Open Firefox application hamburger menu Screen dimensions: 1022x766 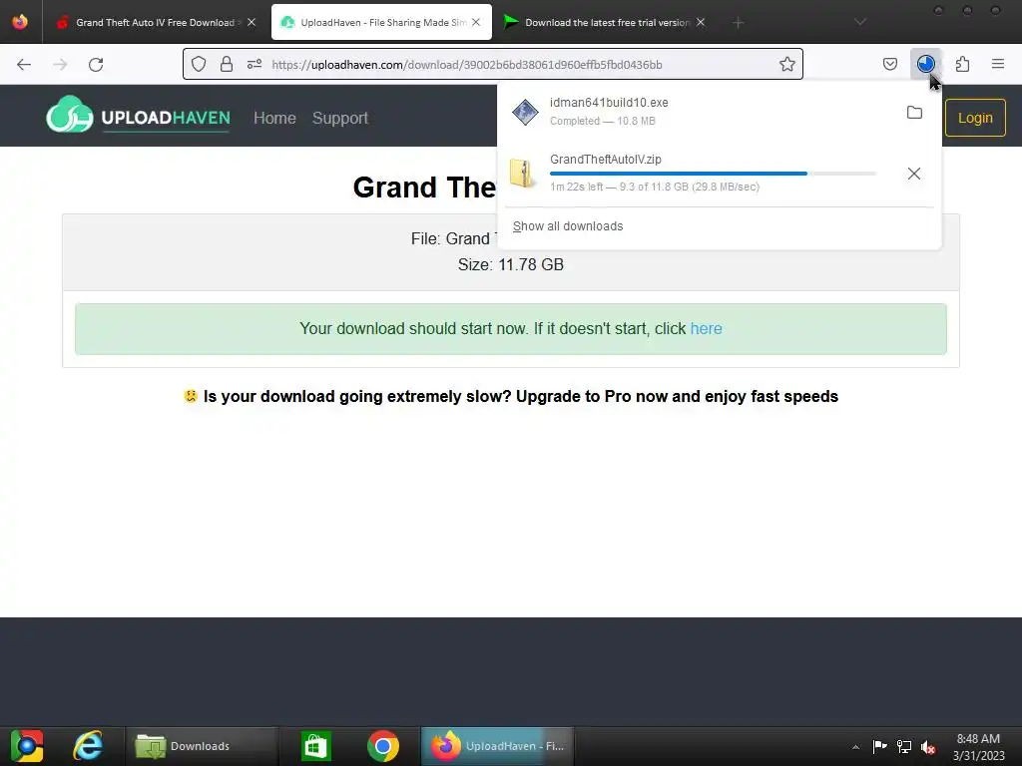[x=998, y=64]
